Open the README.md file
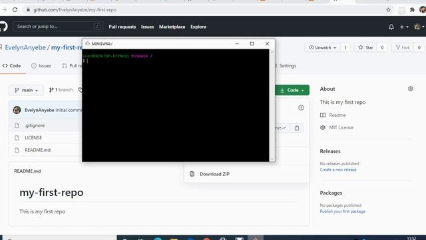This screenshot has height=240, width=426. coord(37,150)
